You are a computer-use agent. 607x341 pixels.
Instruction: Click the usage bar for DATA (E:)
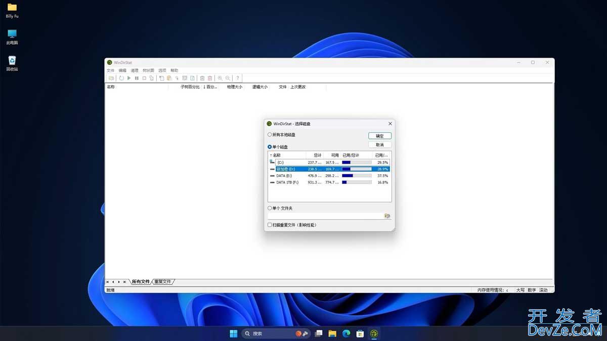point(357,176)
